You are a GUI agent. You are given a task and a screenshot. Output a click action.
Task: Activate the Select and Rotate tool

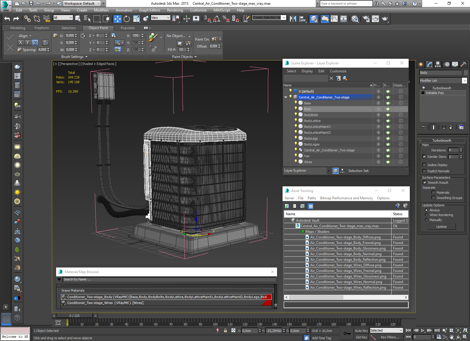coord(127,19)
